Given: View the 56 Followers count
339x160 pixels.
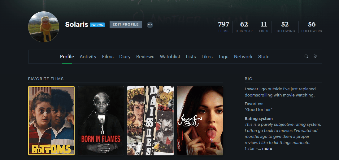Looking at the screenshot, I should 312,27.
